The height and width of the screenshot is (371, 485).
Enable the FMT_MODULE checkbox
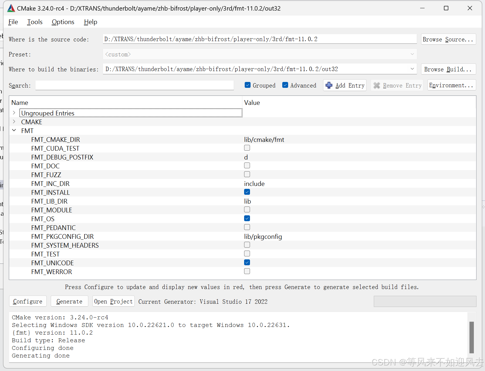point(247,210)
